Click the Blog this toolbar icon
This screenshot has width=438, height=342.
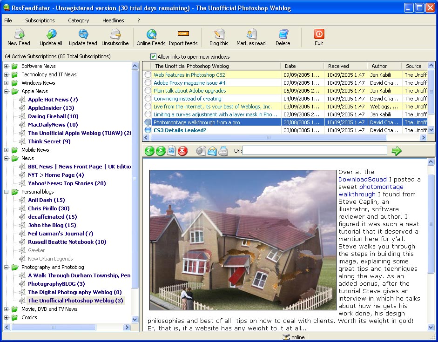coord(219,34)
